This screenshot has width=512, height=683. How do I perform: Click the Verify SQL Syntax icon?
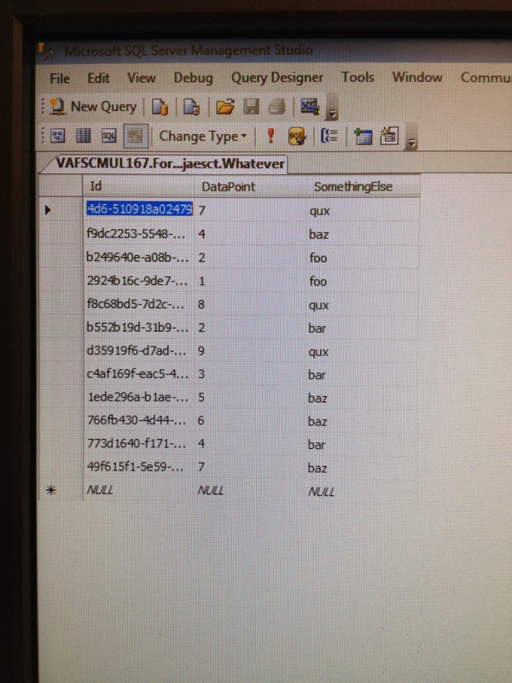pos(296,137)
